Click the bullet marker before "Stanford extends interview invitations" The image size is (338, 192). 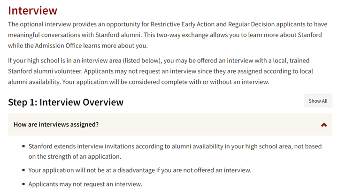tap(23, 146)
